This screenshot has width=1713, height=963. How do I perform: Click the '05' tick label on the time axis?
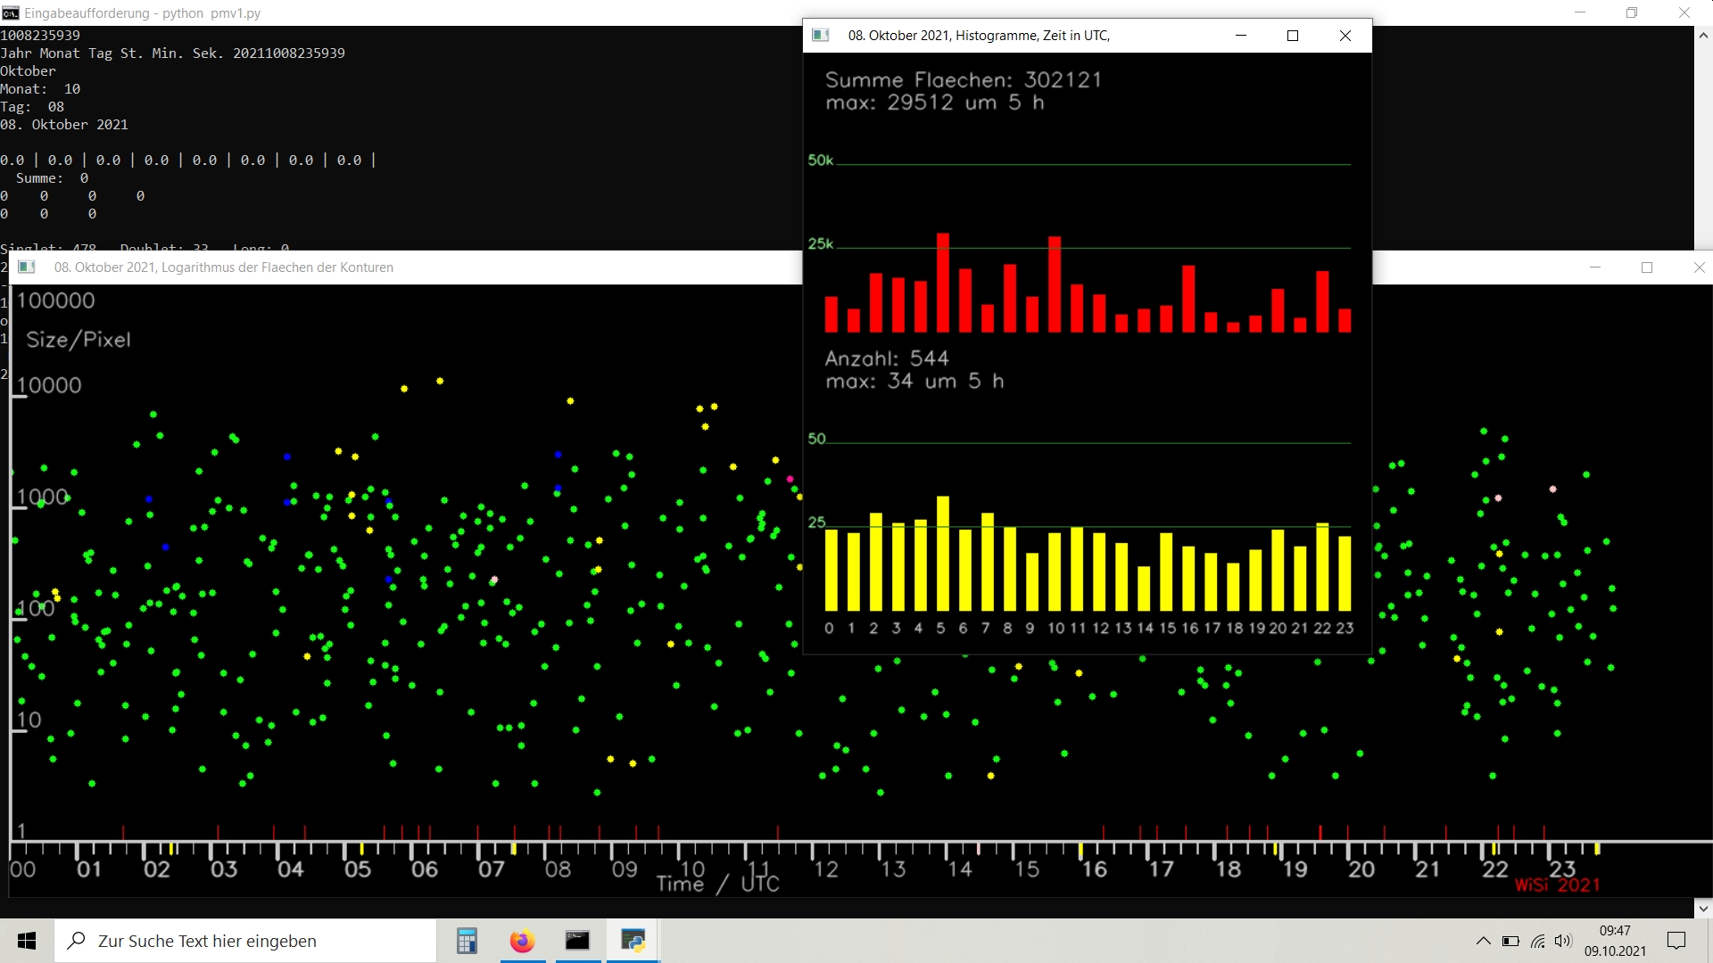coord(358,869)
